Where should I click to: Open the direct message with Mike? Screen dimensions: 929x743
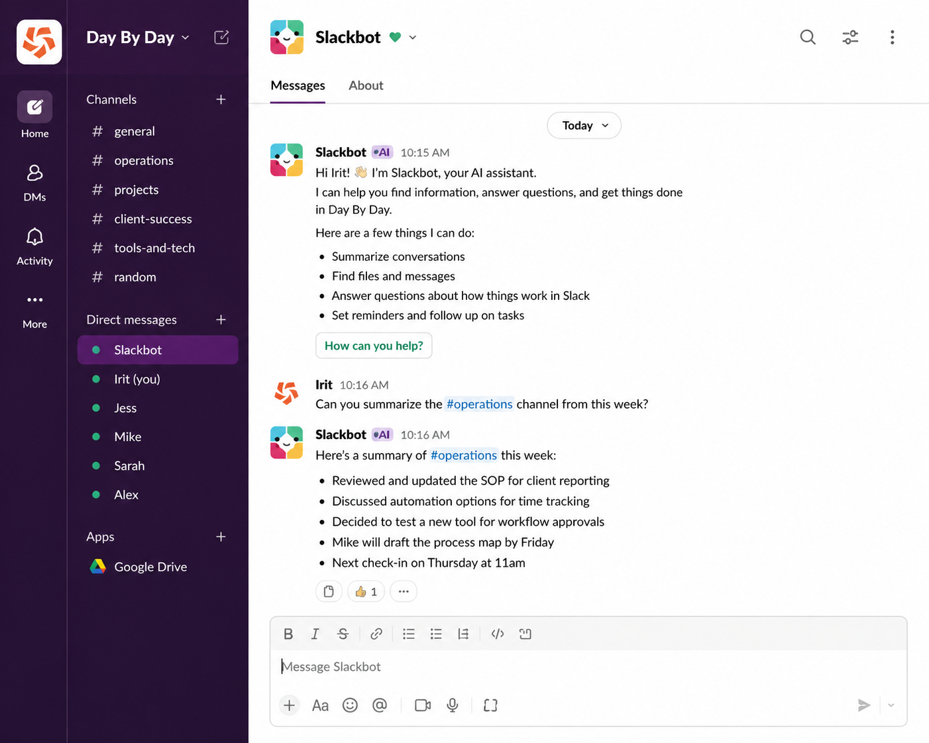[158, 436]
